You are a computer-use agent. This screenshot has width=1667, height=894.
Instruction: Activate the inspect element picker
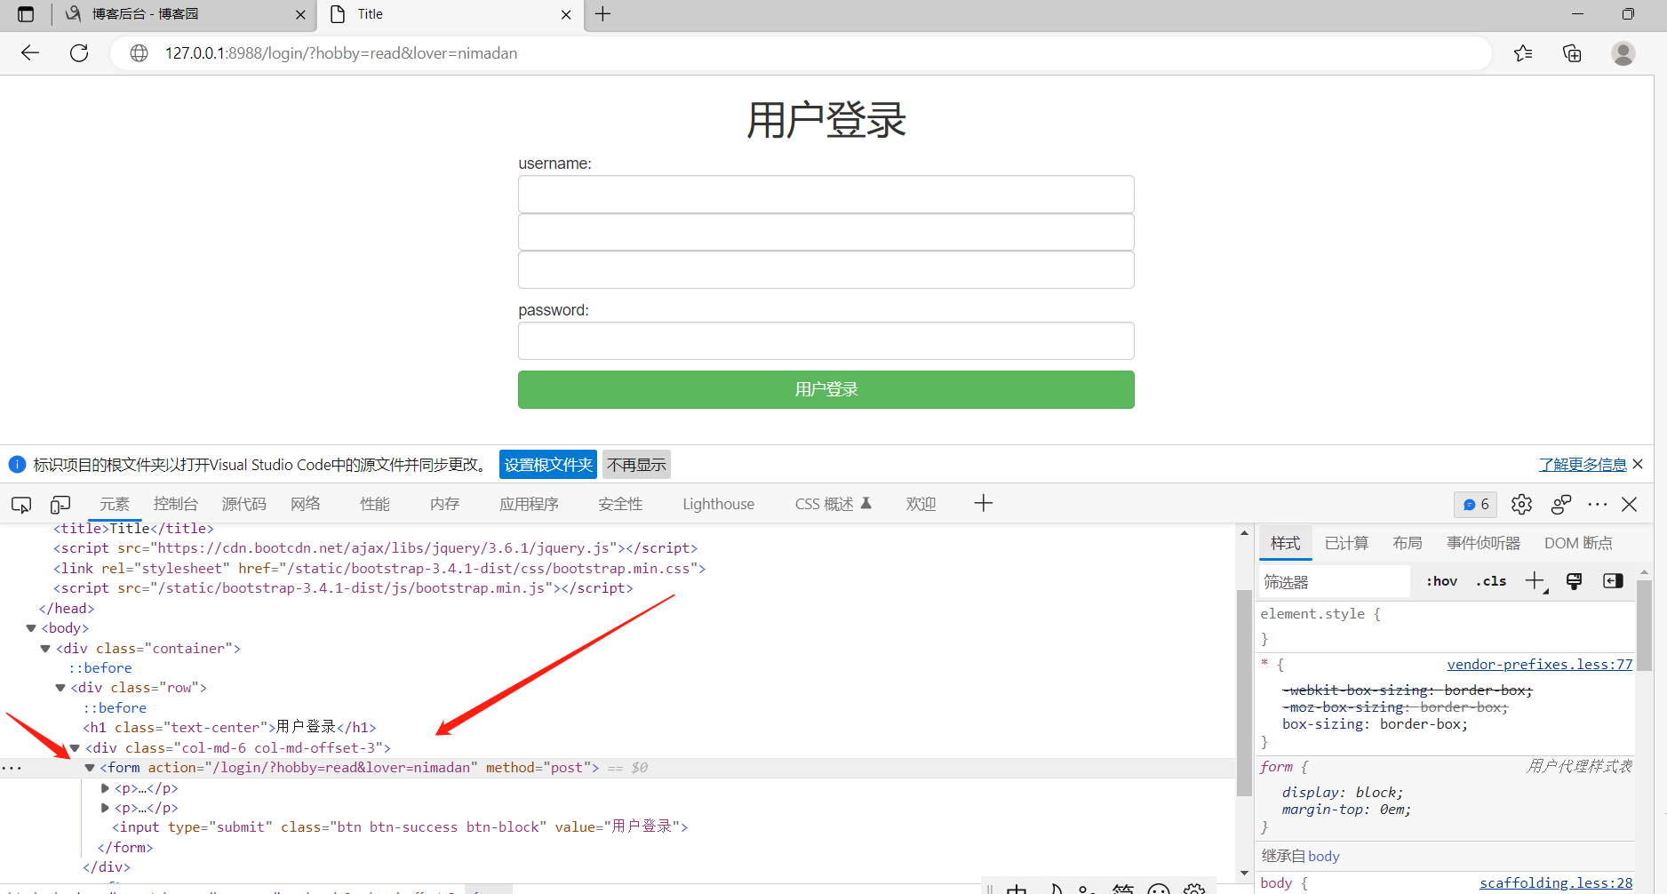[x=21, y=505]
